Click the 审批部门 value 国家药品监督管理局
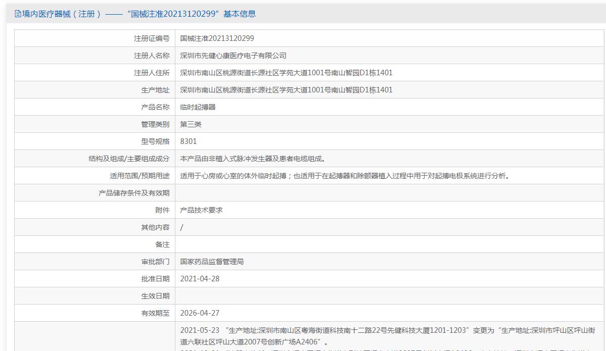 [212, 262]
